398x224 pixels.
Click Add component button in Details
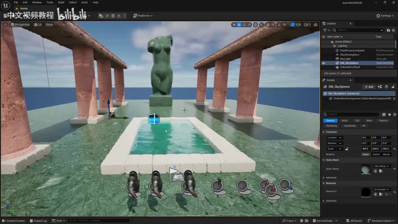369,87
